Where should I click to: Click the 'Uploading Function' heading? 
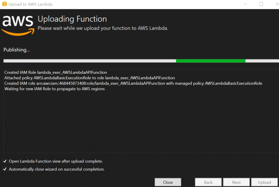pos(72,19)
